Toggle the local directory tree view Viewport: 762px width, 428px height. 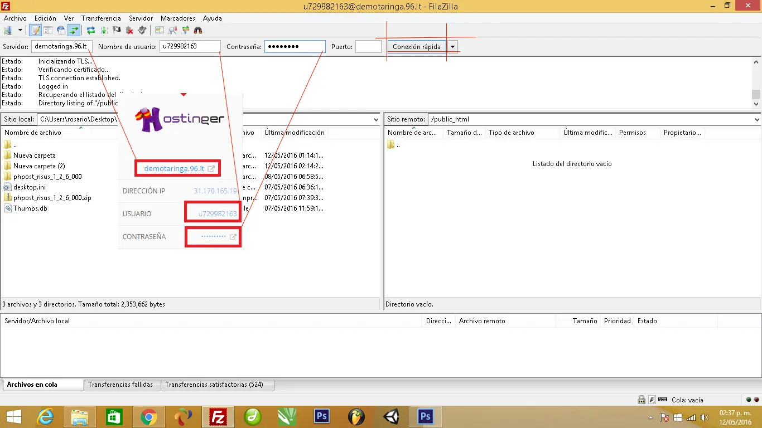[x=48, y=30]
